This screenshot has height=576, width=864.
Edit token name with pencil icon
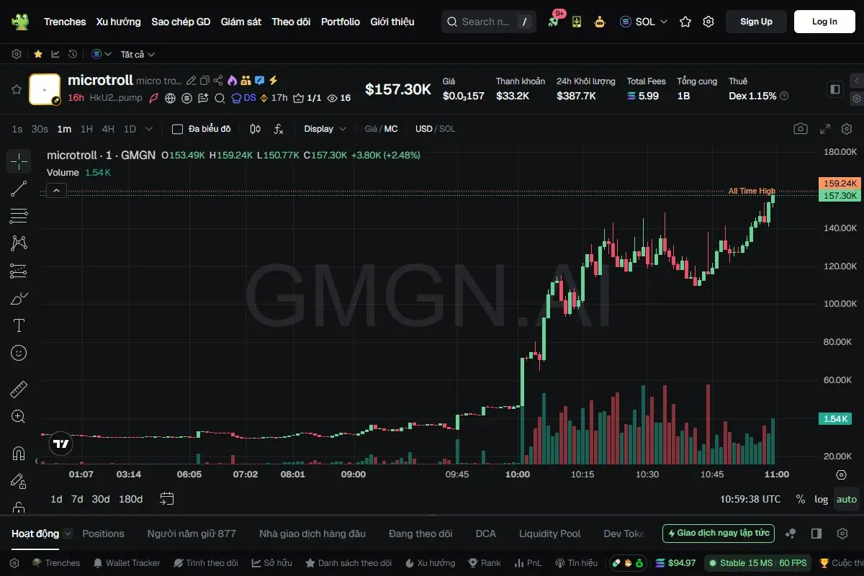[191, 81]
